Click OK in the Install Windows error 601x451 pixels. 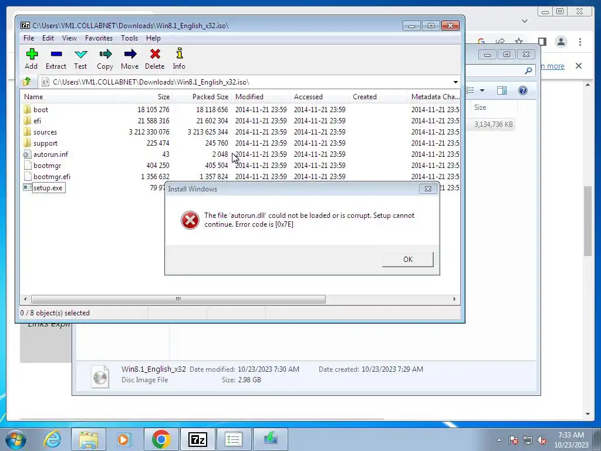[408, 259]
